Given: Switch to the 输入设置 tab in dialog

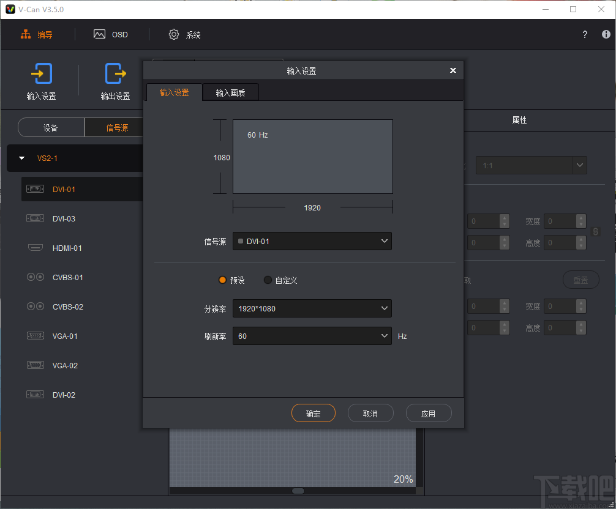Looking at the screenshot, I should click(x=175, y=92).
